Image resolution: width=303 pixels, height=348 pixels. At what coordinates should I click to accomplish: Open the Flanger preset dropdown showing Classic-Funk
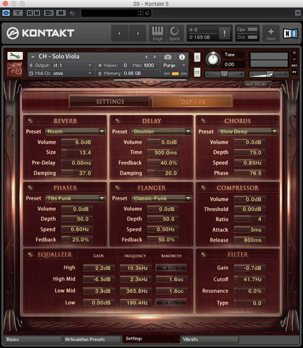point(161,198)
